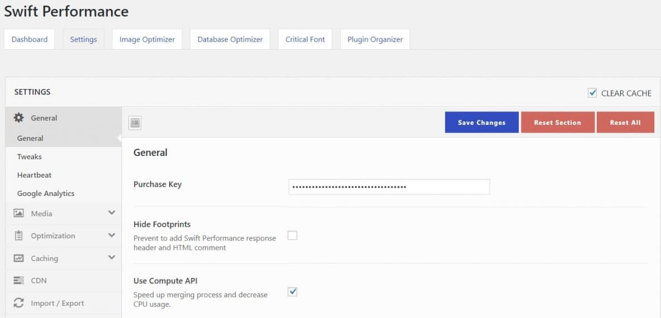Screen dimensions: 661x318
Task: Click the Import / Export refresh icon
Action: tap(18, 303)
